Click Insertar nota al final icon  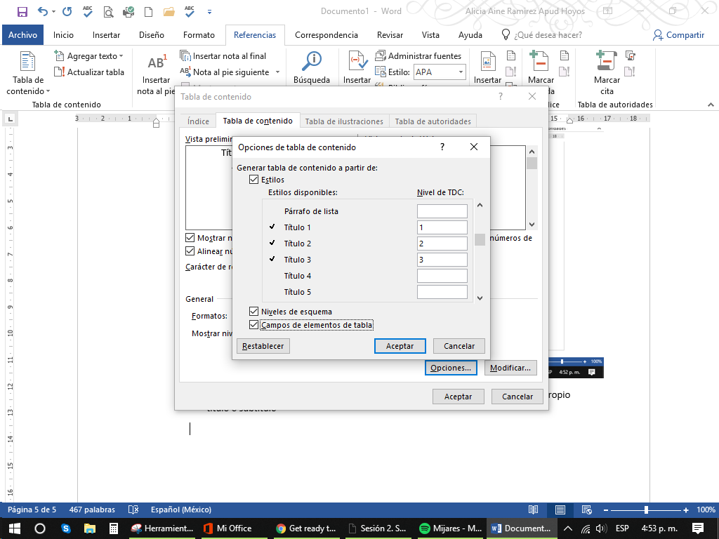[x=185, y=56]
